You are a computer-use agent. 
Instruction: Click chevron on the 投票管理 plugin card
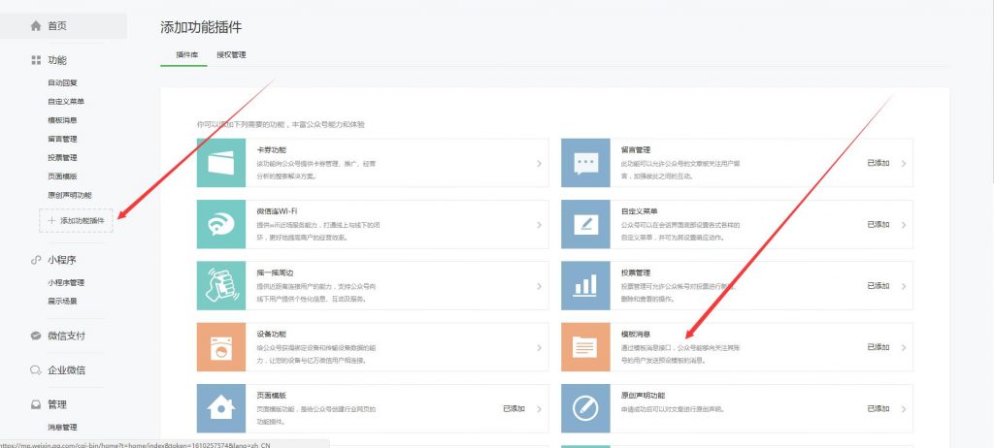[904, 286]
